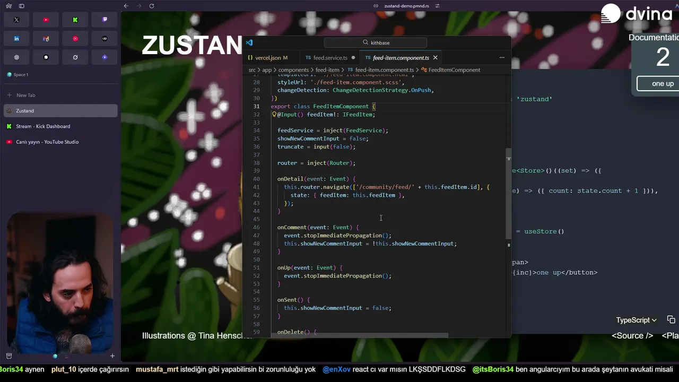Open the Kick pinned site tile
679x382 pixels.
pyautogui.click(x=75, y=20)
